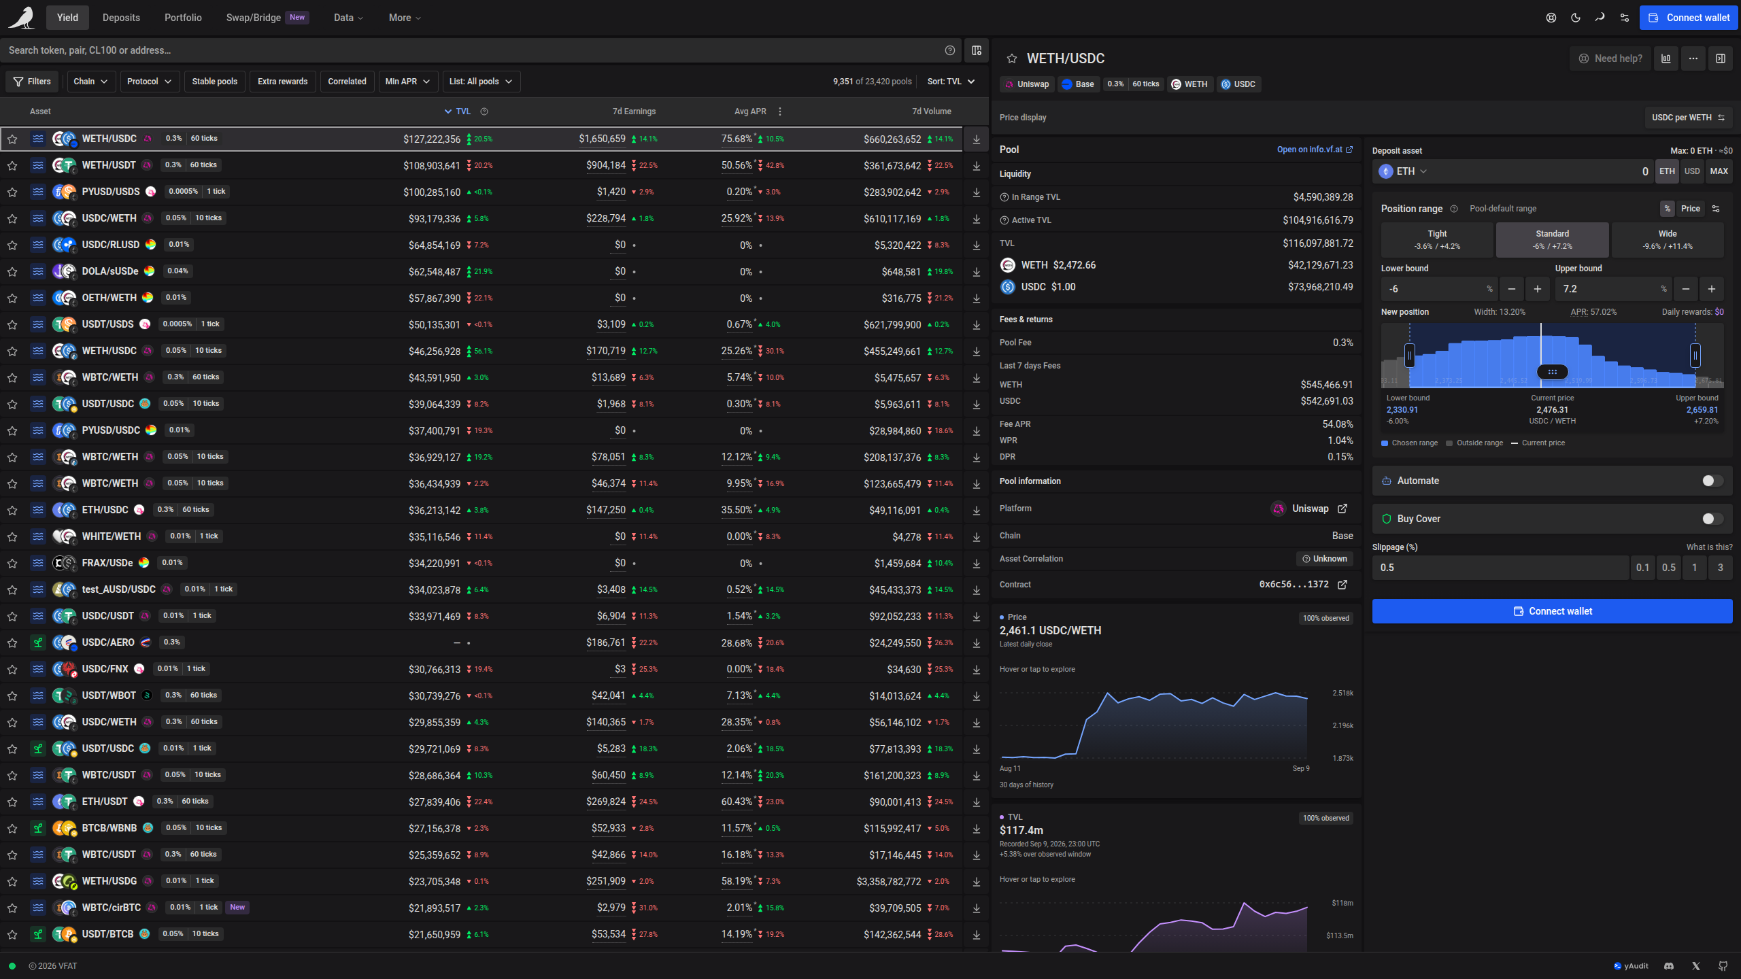The height and width of the screenshot is (979, 1741).
Task: Select the Tight position range preset
Action: pyautogui.click(x=1437, y=240)
